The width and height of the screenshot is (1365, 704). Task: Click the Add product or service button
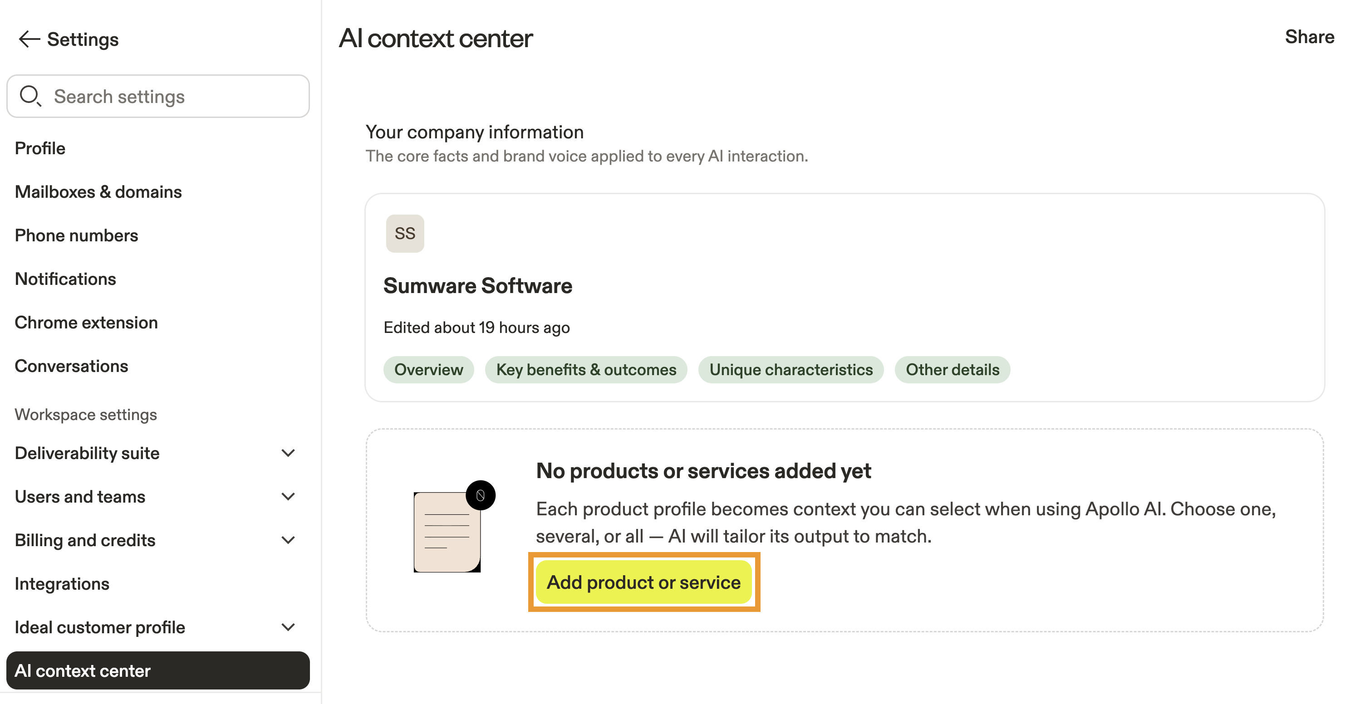[x=643, y=582]
